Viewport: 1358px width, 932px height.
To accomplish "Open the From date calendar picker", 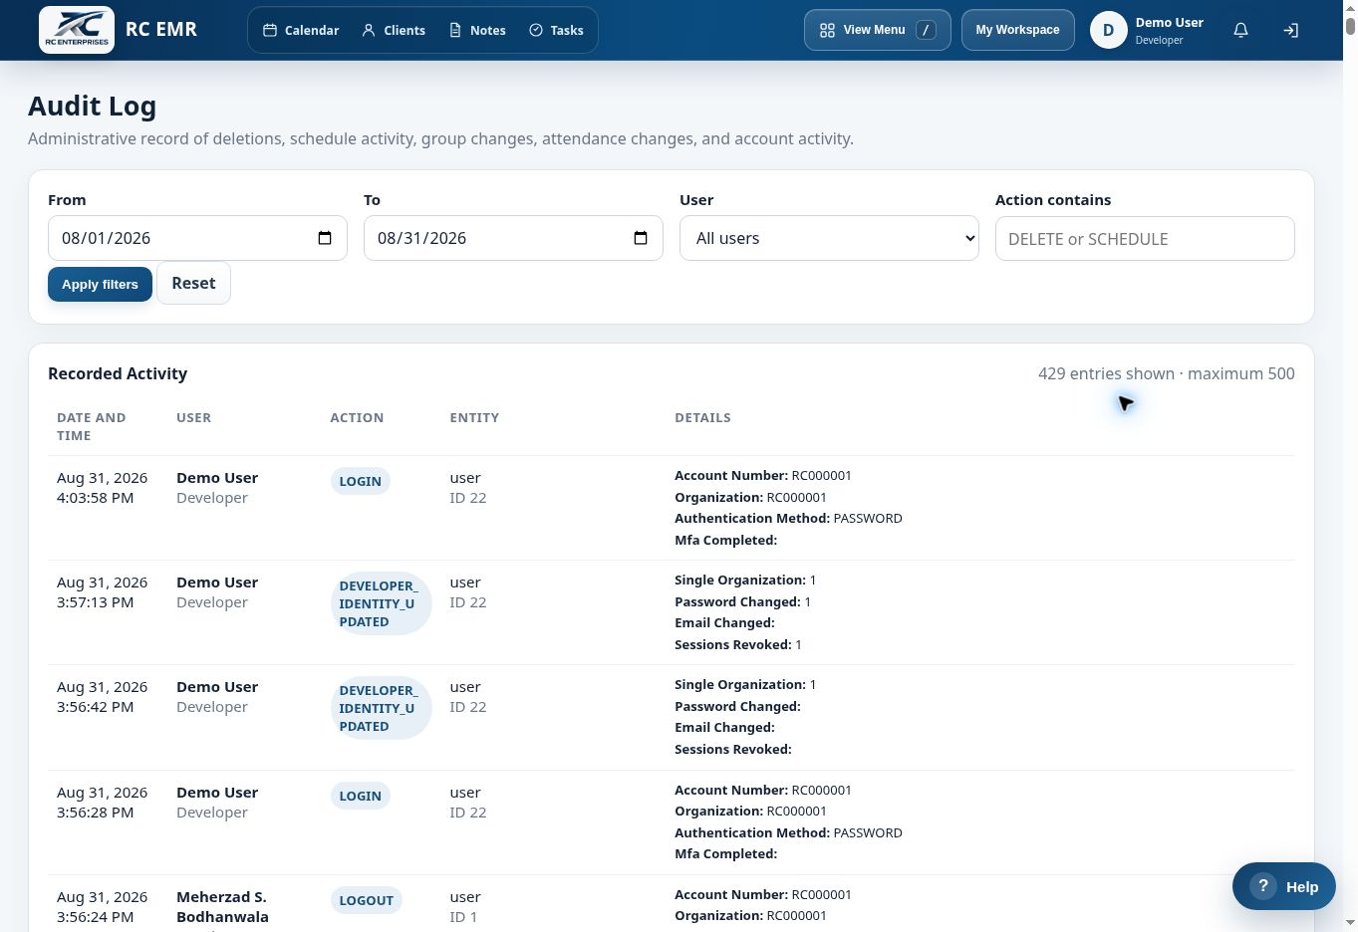I will (x=325, y=238).
